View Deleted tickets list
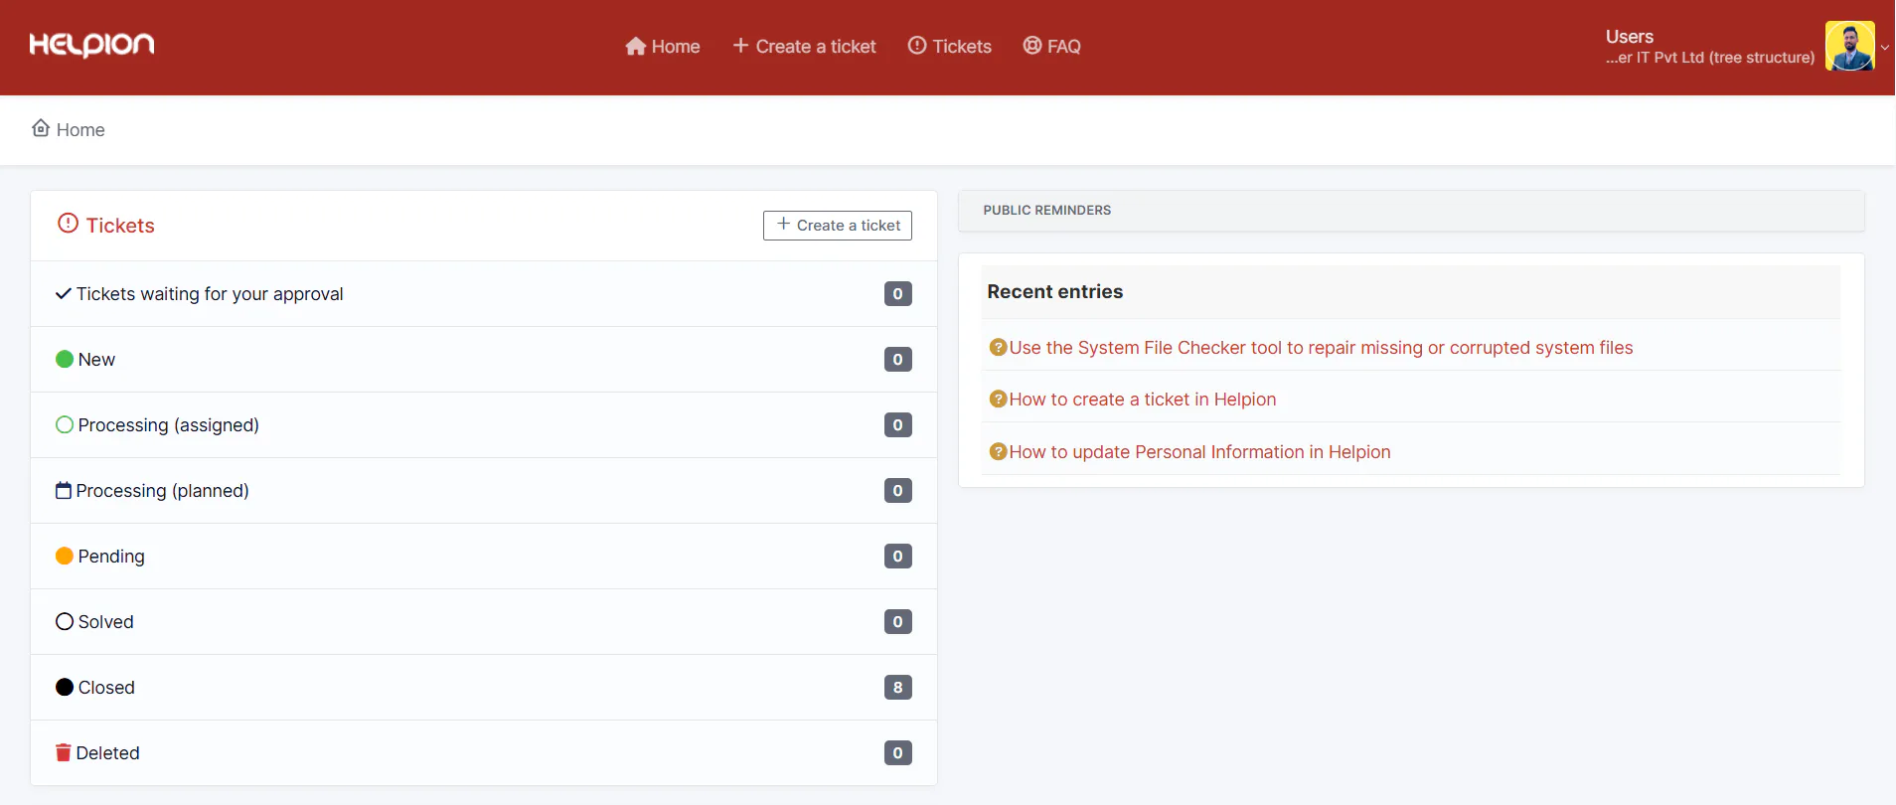 click(484, 753)
